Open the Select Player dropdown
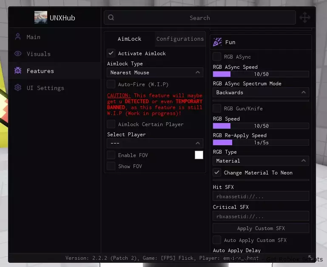327x267 pixels. pyautogui.click(x=155, y=143)
